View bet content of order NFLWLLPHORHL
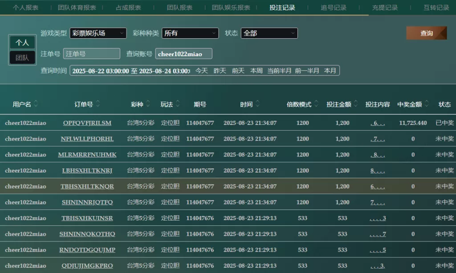456x273 pixels. pyautogui.click(x=378, y=139)
